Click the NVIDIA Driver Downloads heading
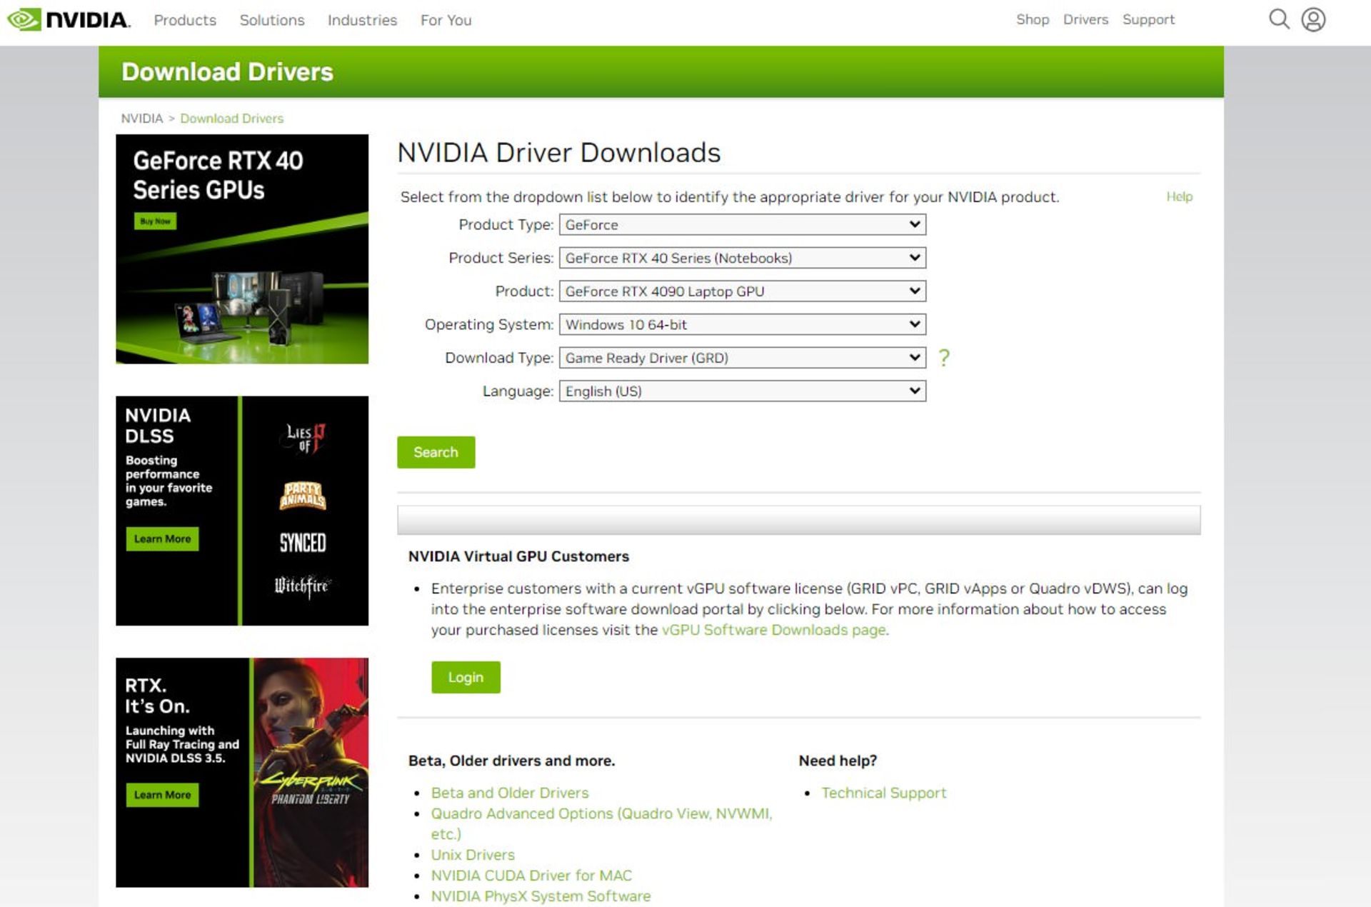The height and width of the screenshot is (907, 1371). [x=559, y=153]
